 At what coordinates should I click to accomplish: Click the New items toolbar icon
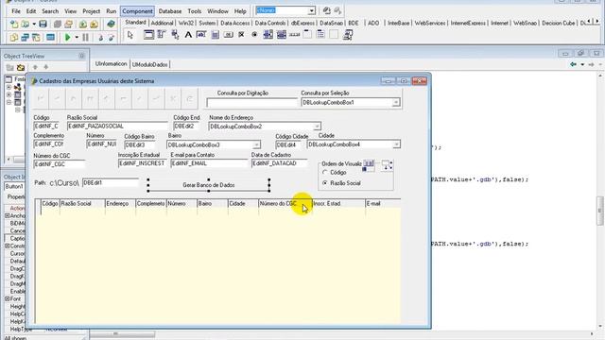[x=14, y=25]
